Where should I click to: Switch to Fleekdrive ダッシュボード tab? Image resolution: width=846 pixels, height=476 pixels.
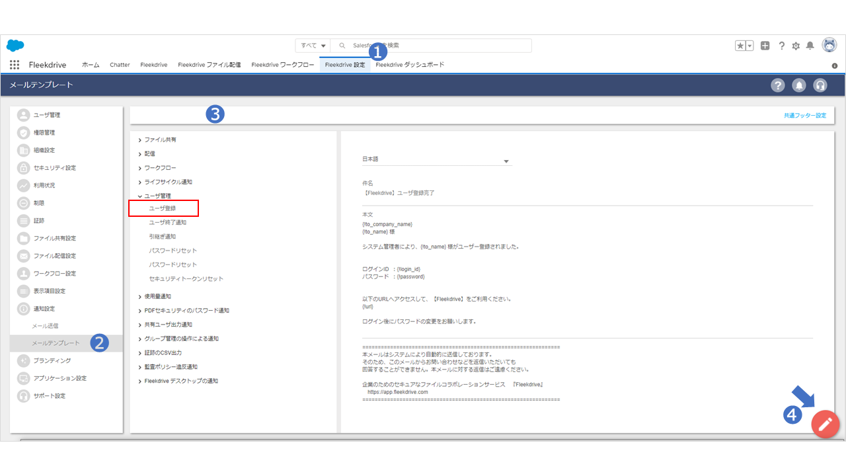410,65
